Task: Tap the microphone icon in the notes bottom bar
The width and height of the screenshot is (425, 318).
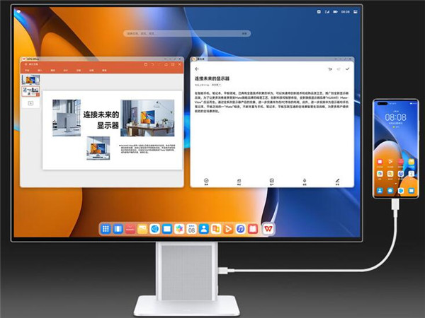Action: [304, 181]
